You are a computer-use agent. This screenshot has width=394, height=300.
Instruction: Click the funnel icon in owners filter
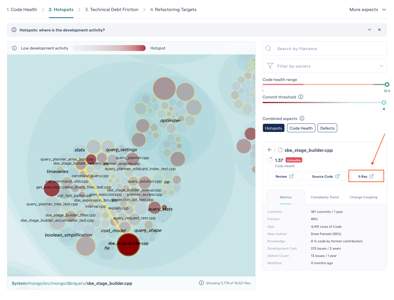point(270,66)
